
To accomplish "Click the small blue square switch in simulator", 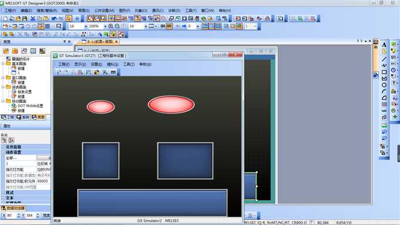I will tap(101, 161).
